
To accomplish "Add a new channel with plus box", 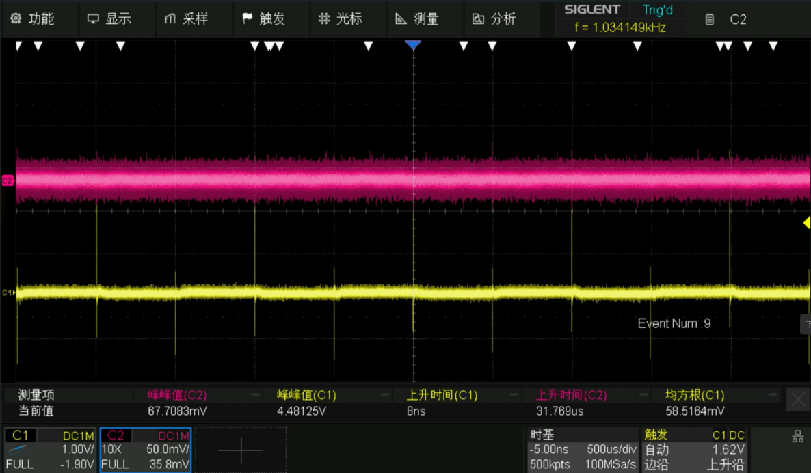I will (x=240, y=450).
